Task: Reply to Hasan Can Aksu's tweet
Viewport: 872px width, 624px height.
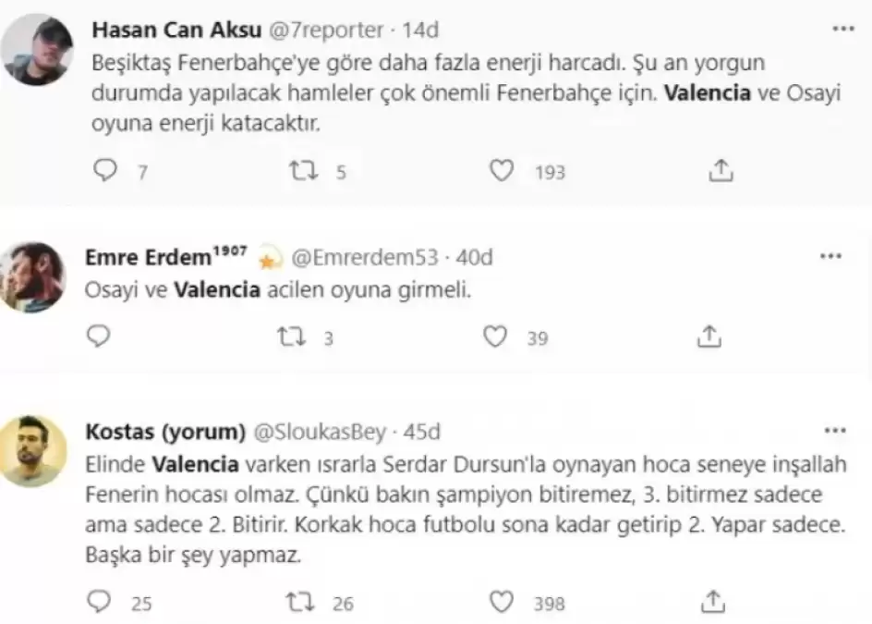Action: 108,170
